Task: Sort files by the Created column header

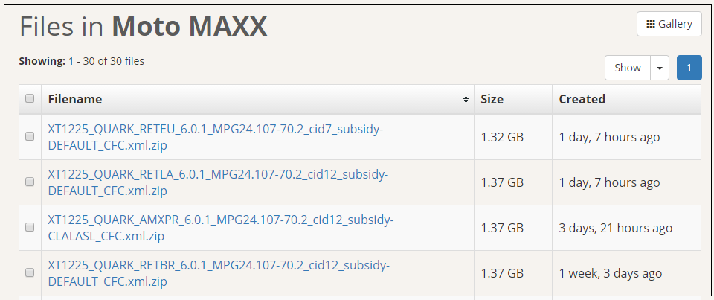Action: pos(582,99)
